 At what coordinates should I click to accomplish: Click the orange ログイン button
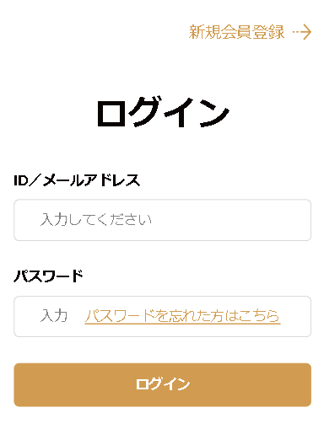click(163, 385)
